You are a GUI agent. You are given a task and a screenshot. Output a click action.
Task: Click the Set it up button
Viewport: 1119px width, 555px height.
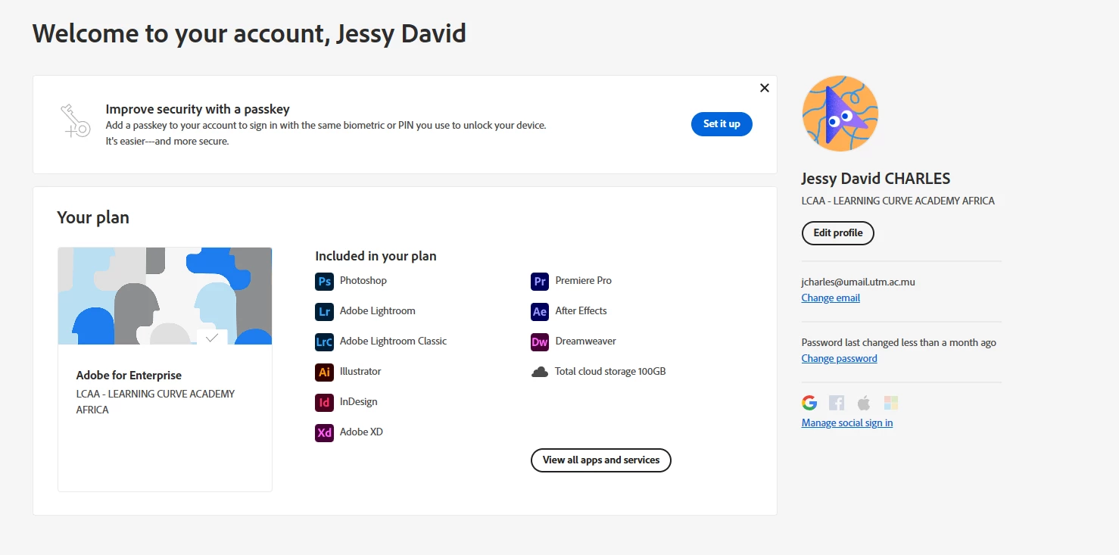coord(722,124)
